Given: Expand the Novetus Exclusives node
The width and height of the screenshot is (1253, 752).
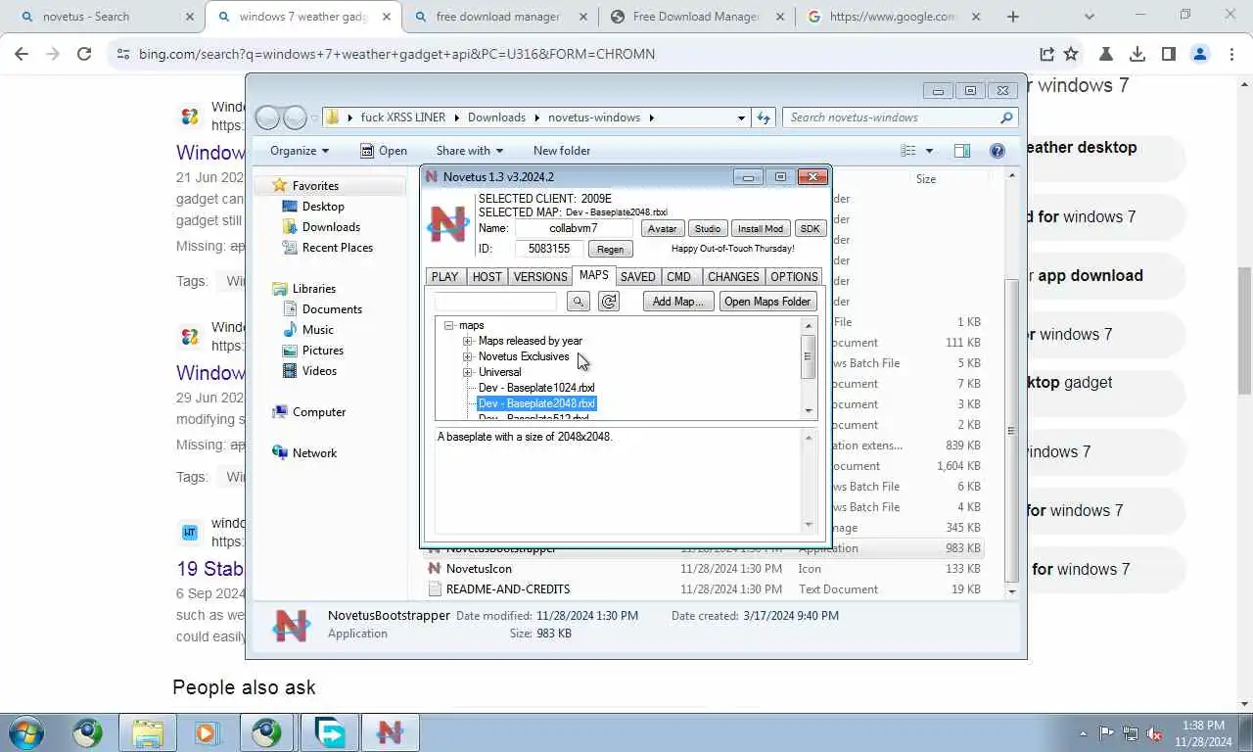Looking at the screenshot, I should [468, 356].
